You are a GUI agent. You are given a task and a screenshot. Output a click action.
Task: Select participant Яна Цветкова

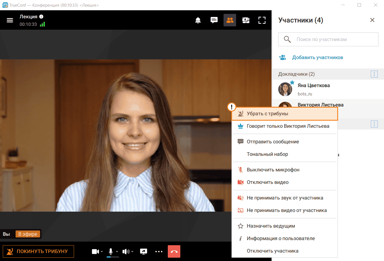[328, 89]
